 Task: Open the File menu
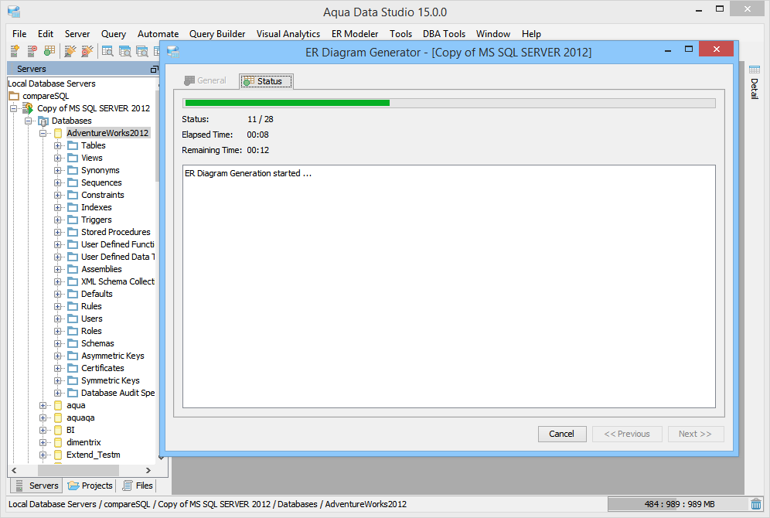click(x=19, y=34)
